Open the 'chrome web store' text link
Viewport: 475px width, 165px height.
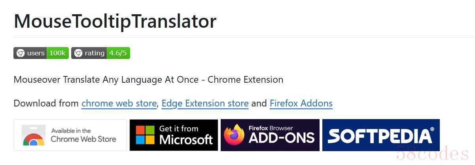pos(119,103)
